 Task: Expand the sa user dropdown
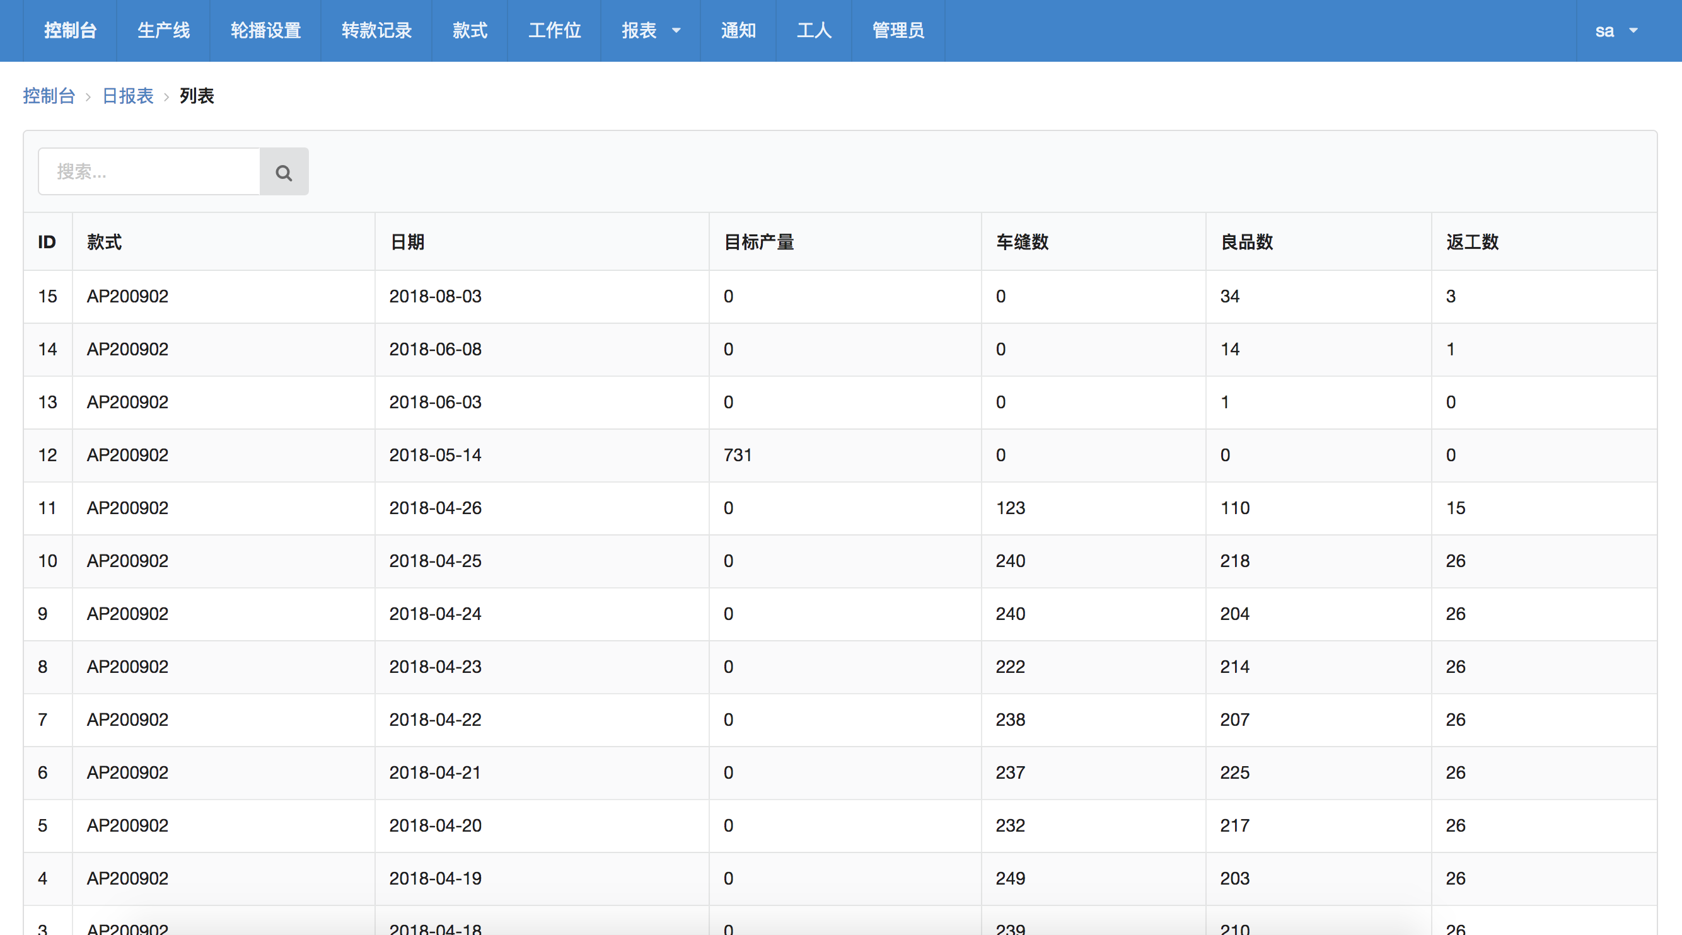pos(1616,31)
